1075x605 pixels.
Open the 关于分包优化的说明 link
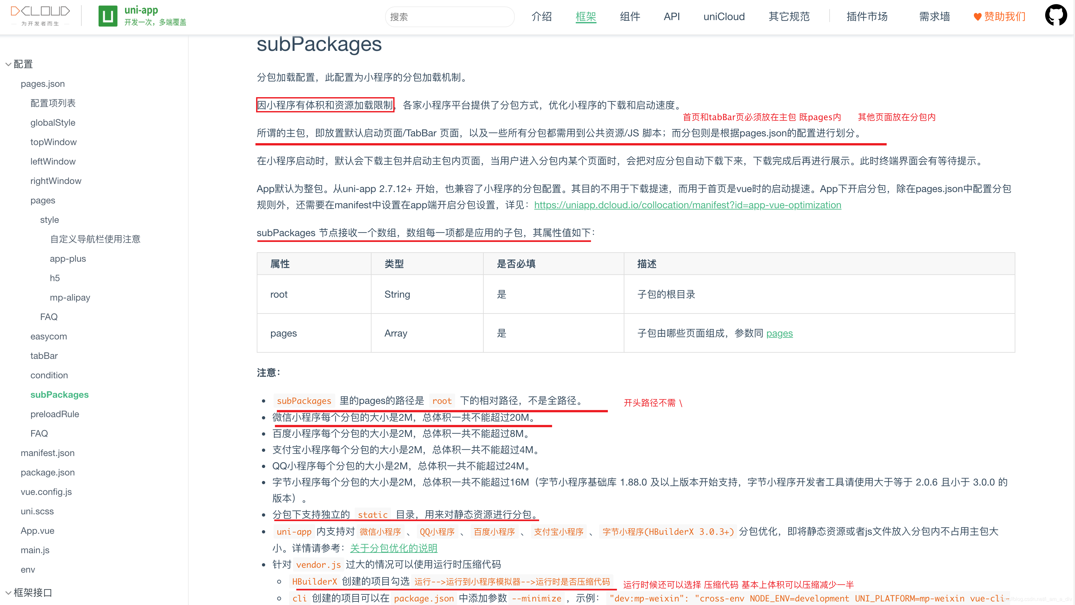tap(394, 548)
